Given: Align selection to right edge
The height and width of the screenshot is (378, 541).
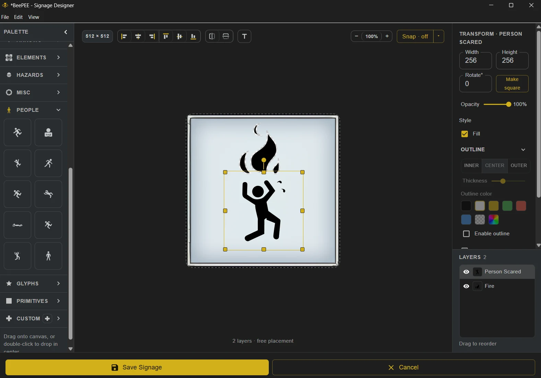Looking at the screenshot, I should [152, 36].
